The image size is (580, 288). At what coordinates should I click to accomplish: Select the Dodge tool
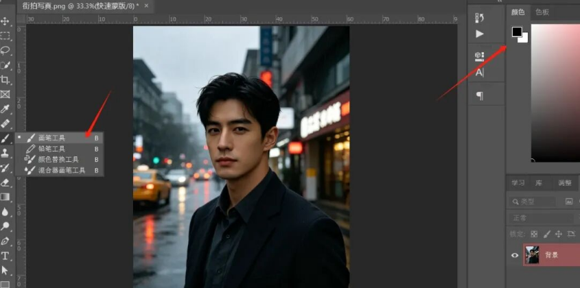point(5,226)
